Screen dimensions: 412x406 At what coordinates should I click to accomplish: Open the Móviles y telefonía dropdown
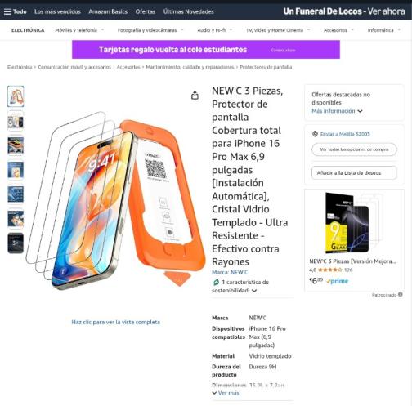(x=79, y=30)
